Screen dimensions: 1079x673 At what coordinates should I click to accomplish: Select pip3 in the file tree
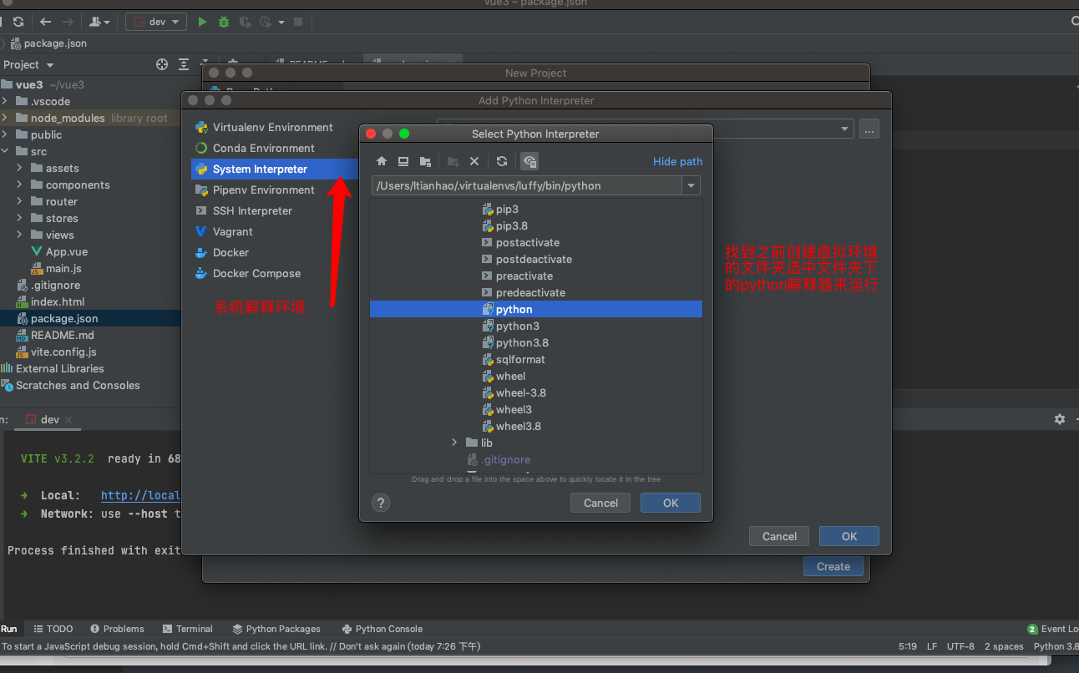[x=507, y=209]
